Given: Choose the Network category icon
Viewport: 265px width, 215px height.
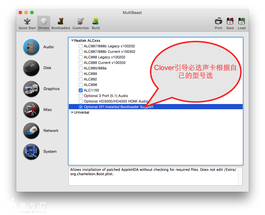Looking at the screenshot, I should point(31,131).
